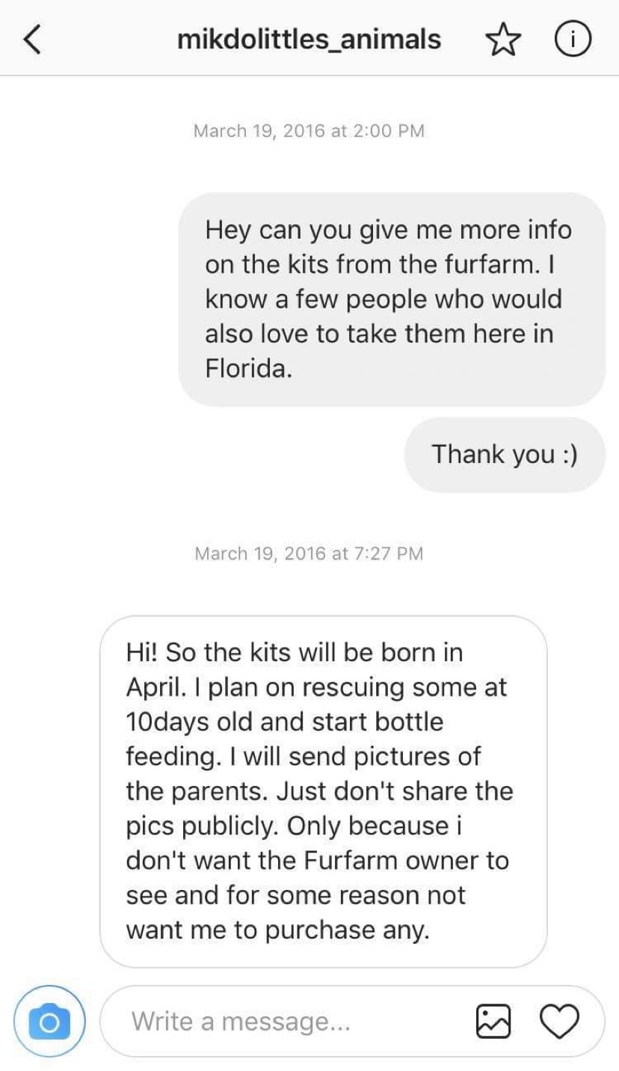Open the blue camera button

click(x=49, y=1021)
